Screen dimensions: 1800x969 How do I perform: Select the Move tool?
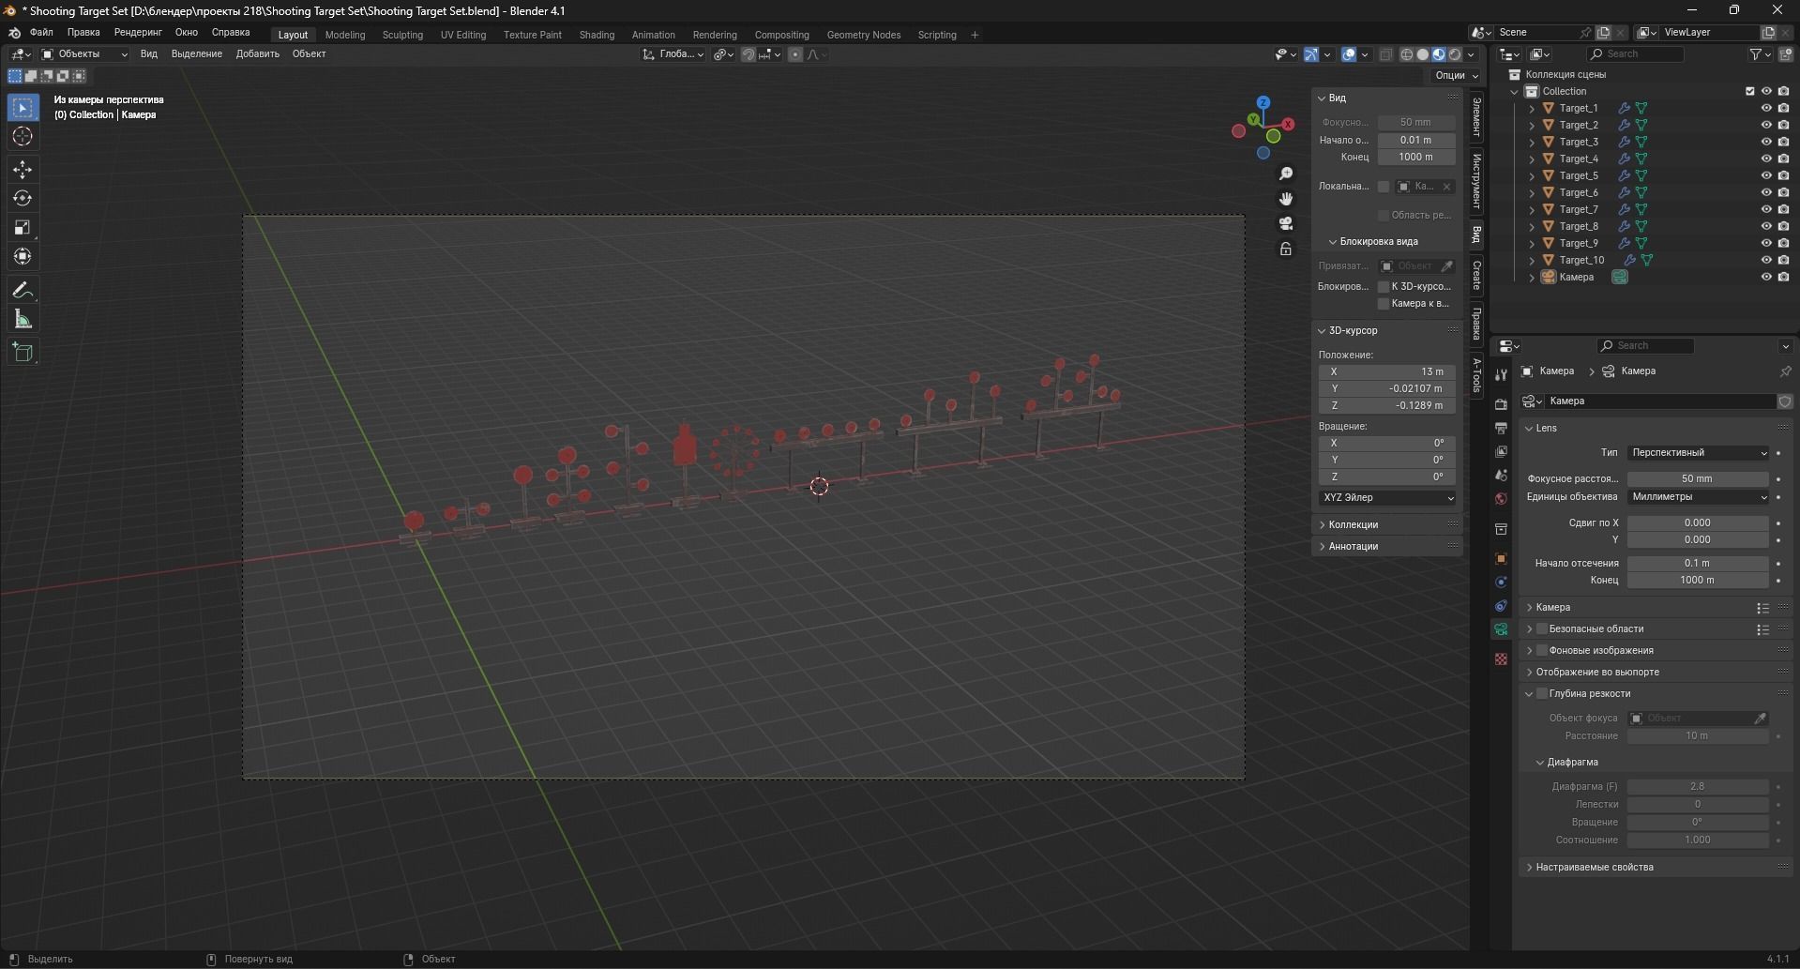pyautogui.click(x=23, y=170)
